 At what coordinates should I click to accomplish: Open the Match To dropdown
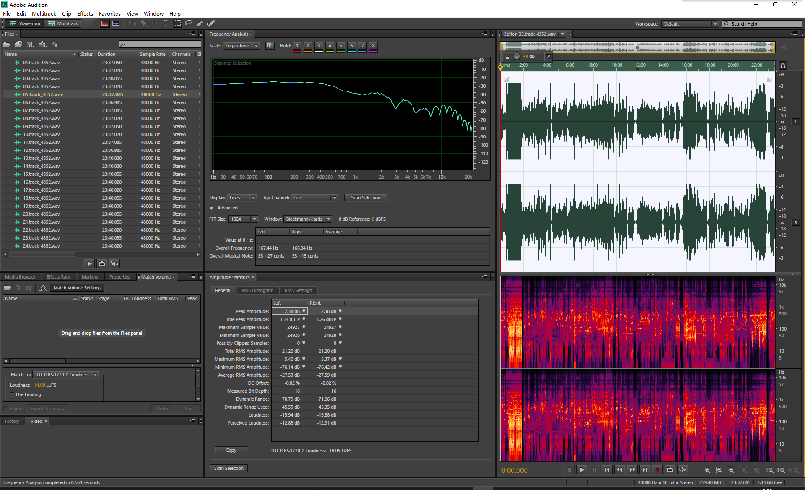66,375
